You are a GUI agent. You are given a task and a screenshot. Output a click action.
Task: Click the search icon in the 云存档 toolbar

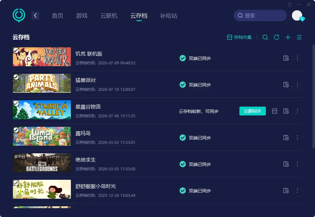(x=265, y=37)
